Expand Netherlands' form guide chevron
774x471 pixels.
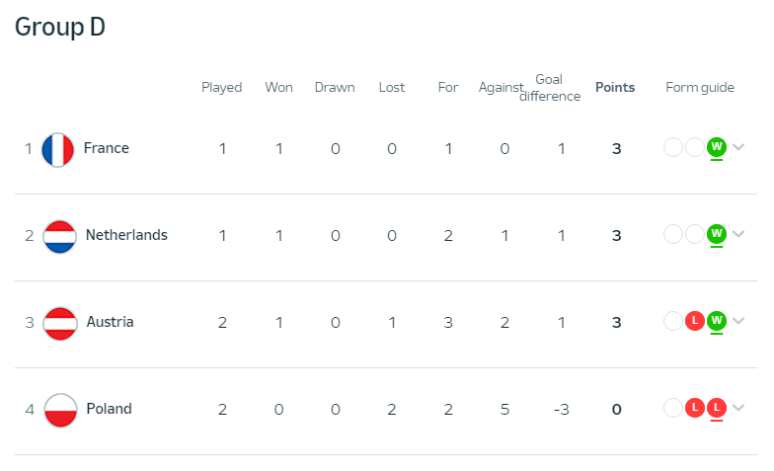(x=738, y=234)
